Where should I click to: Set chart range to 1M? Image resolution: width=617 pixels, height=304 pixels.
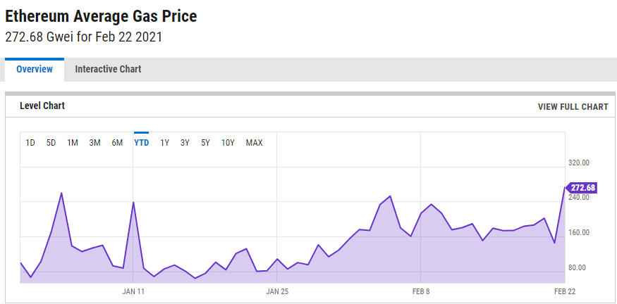click(x=73, y=143)
